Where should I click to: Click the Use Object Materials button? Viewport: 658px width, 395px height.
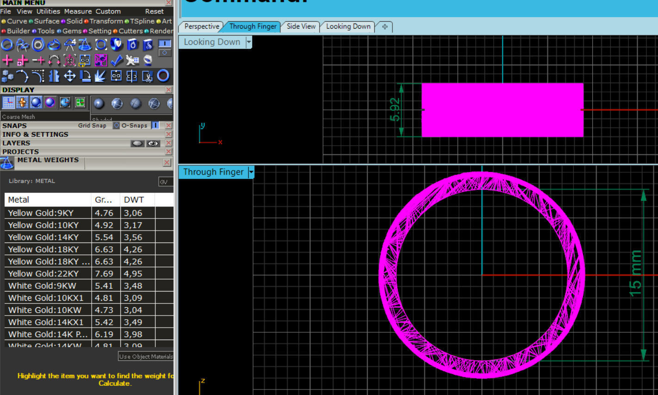tap(146, 356)
